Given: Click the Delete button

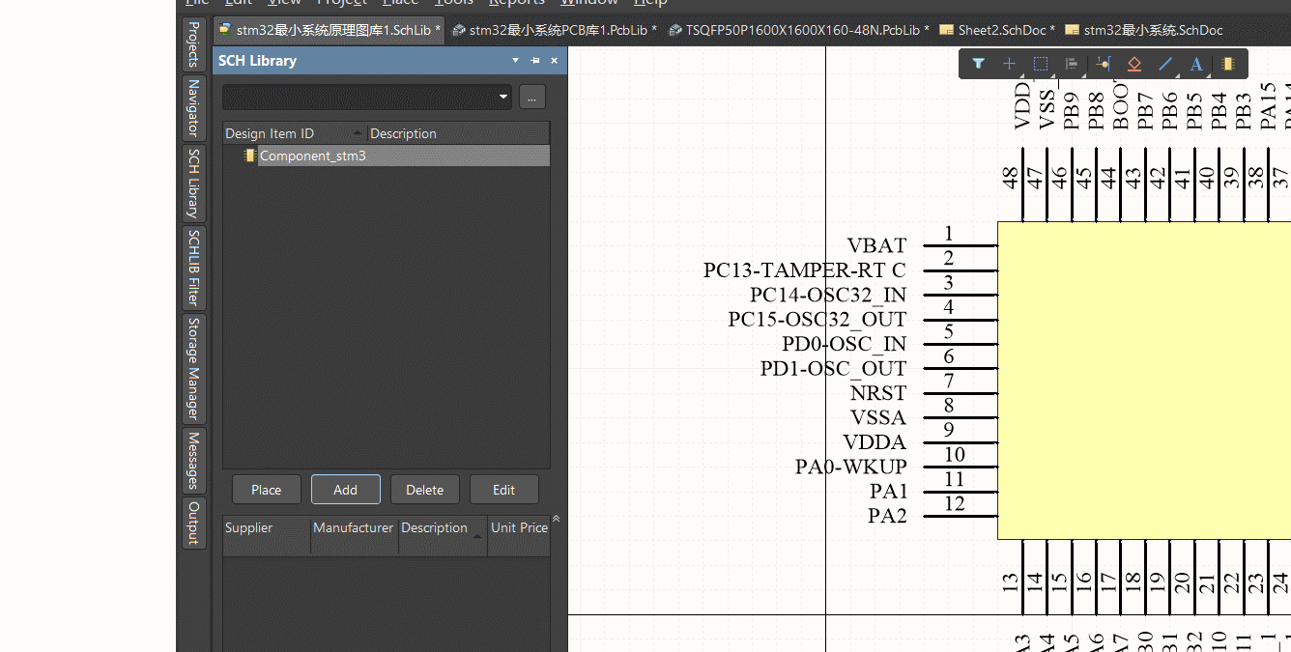Looking at the screenshot, I should (425, 490).
